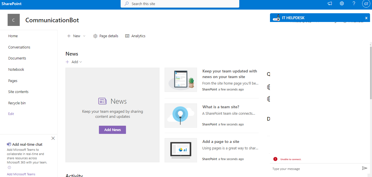Click the IT HELPDESK bot avatar icon
This screenshot has width=372, height=177.
tap(276, 18)
